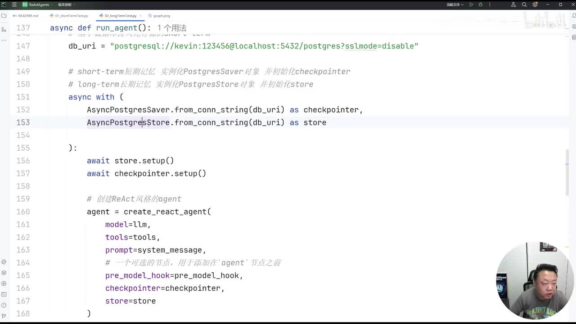Open more run actions menu

pyautogui.click(x=490, y=4)
